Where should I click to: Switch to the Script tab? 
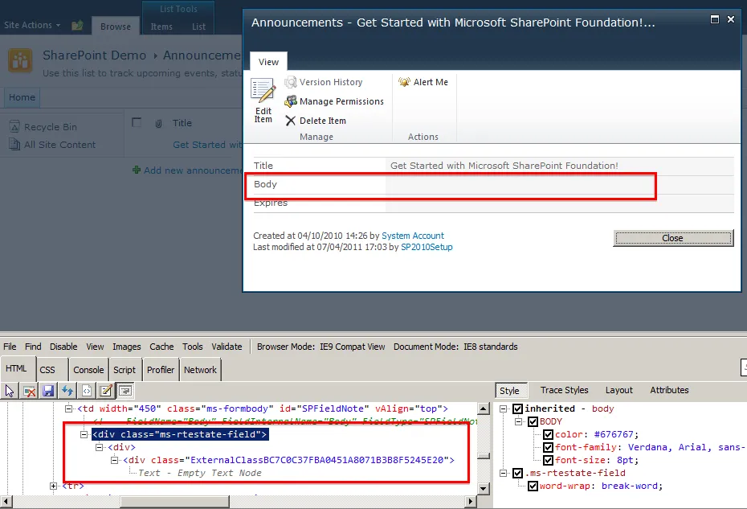(124, 370)
